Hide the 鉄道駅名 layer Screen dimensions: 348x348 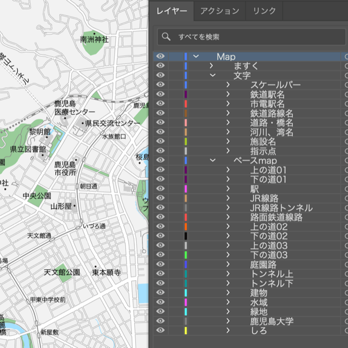click(x=160, y=94)
